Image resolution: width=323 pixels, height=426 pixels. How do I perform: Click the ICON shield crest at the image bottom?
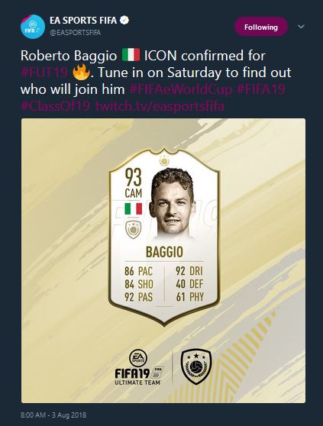tap(196, 367)
